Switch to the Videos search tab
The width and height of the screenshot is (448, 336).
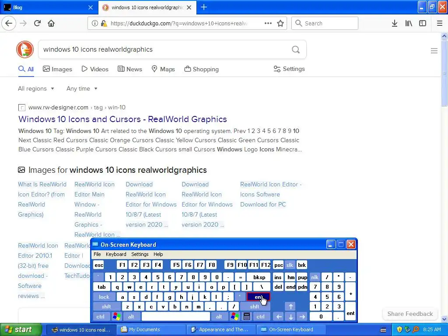click(95, 69)
